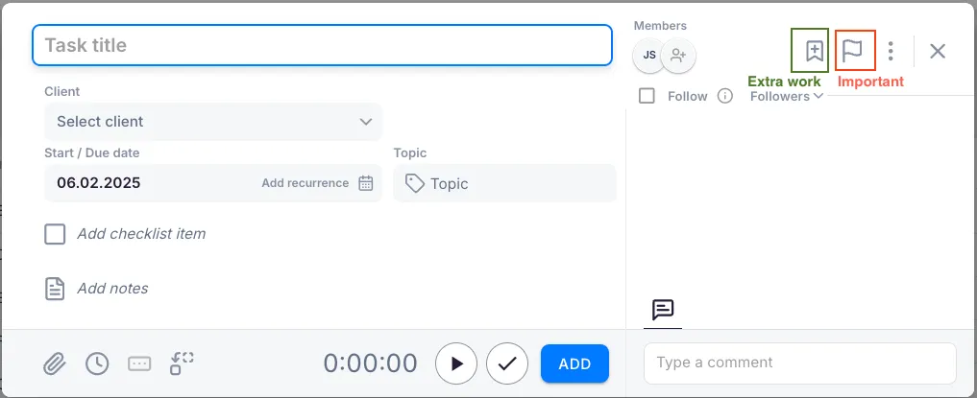
Task: Open the Select client dropdown
Action: click(x=213, y=122)
